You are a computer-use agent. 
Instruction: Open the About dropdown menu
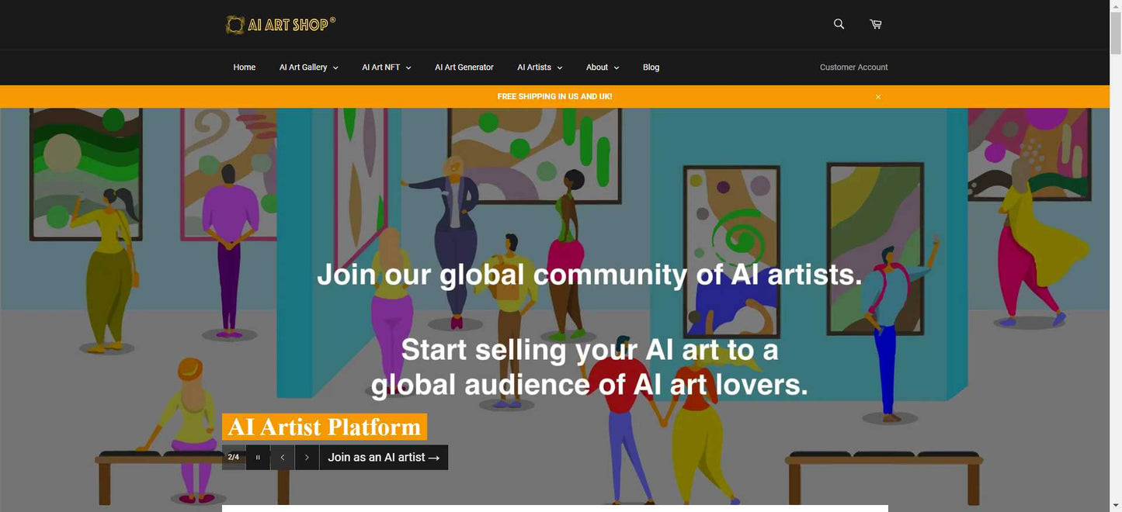tap(603, 67)
